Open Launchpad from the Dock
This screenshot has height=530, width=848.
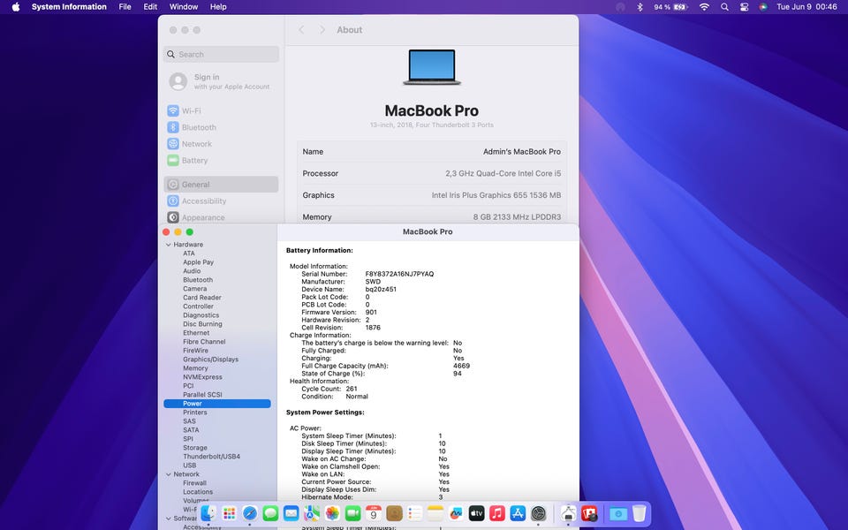point(229,513)
